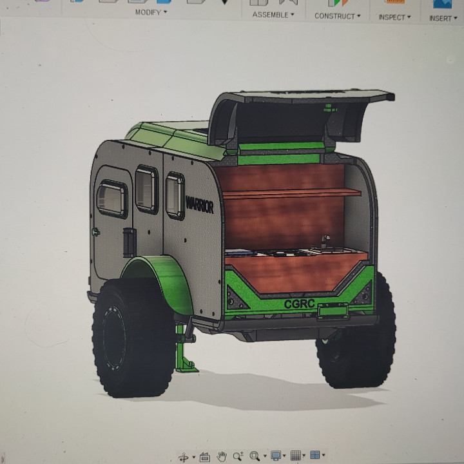Screen dimensions: 464x464
Task: Expand the Grid and Snaps dropdown arrow
Action: [x=304, y=455]
